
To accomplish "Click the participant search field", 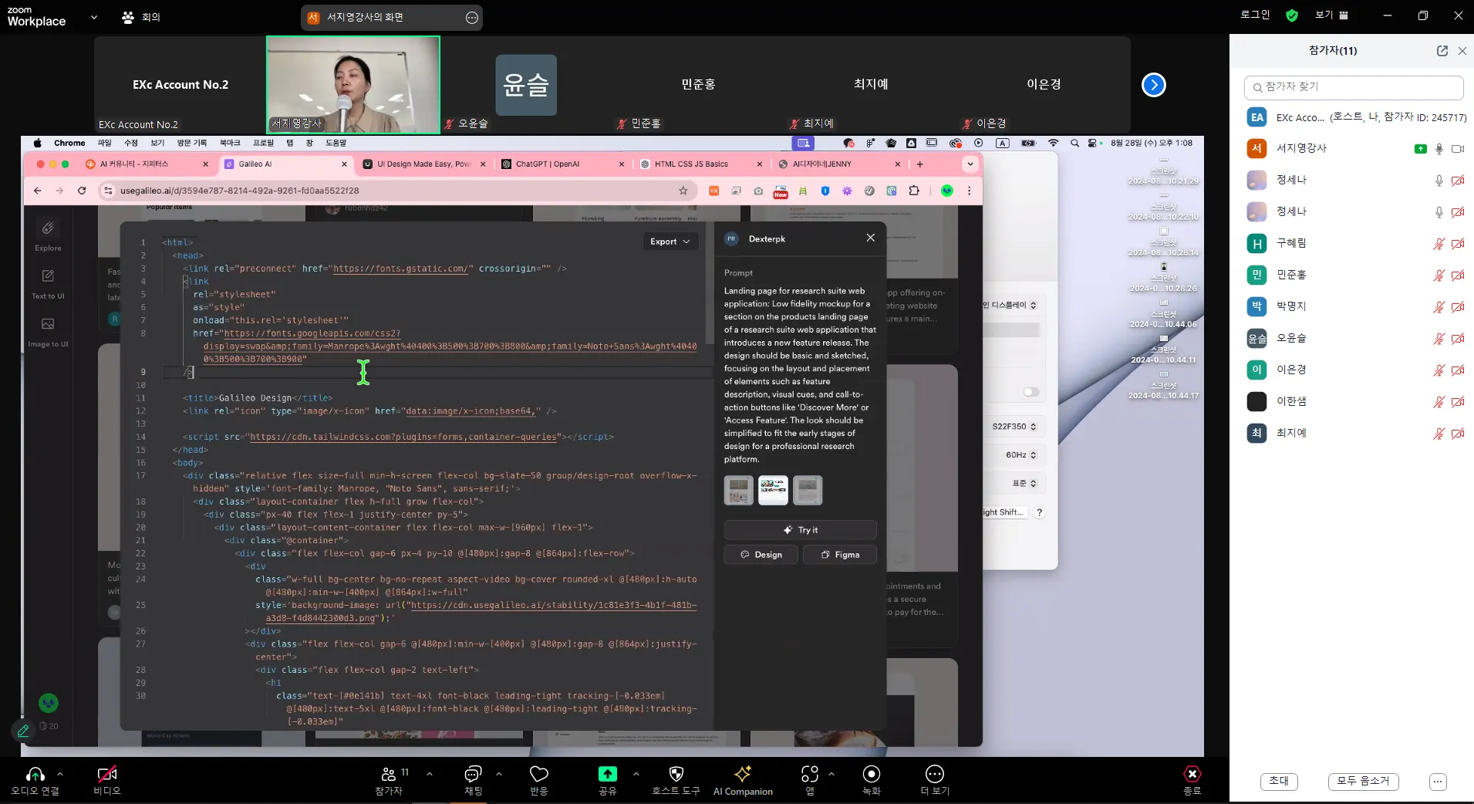I will (1354, 87).
